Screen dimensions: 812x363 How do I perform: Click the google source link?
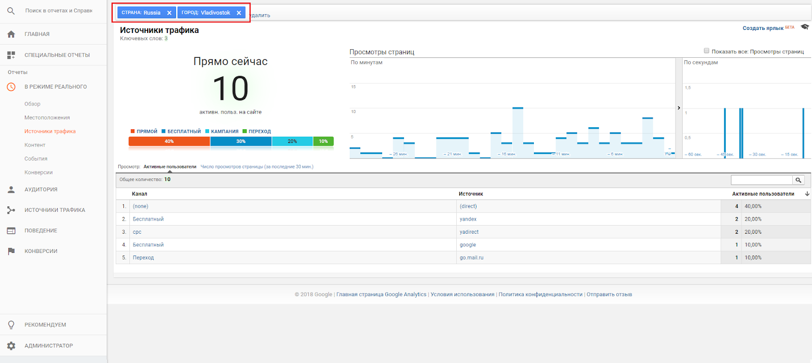[x=468, y=245]
